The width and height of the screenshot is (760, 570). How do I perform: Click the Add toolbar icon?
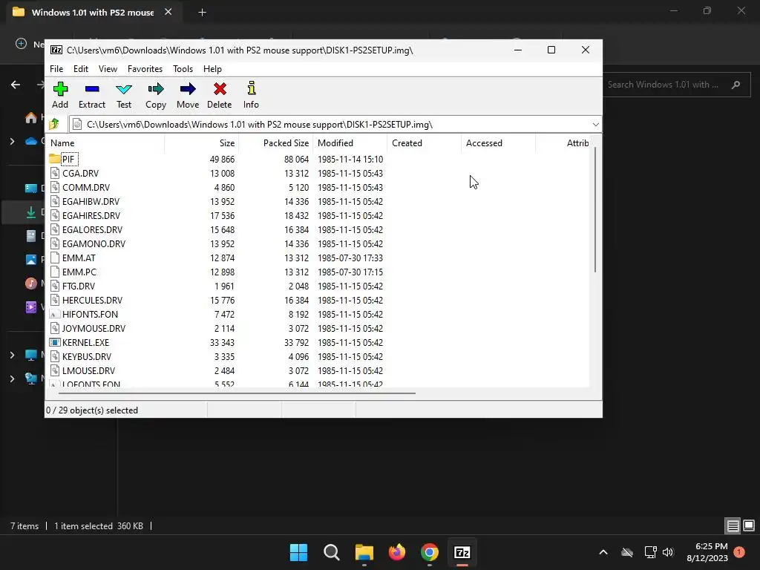[60, 89]
